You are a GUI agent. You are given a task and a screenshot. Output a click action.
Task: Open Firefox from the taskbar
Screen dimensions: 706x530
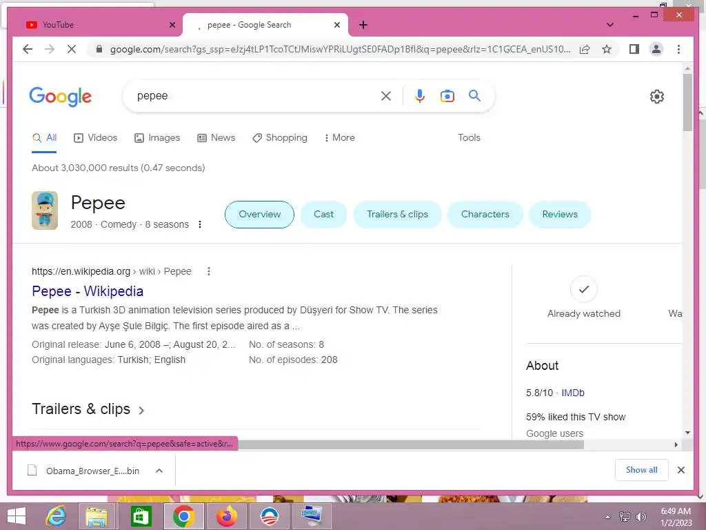[226, 516]
